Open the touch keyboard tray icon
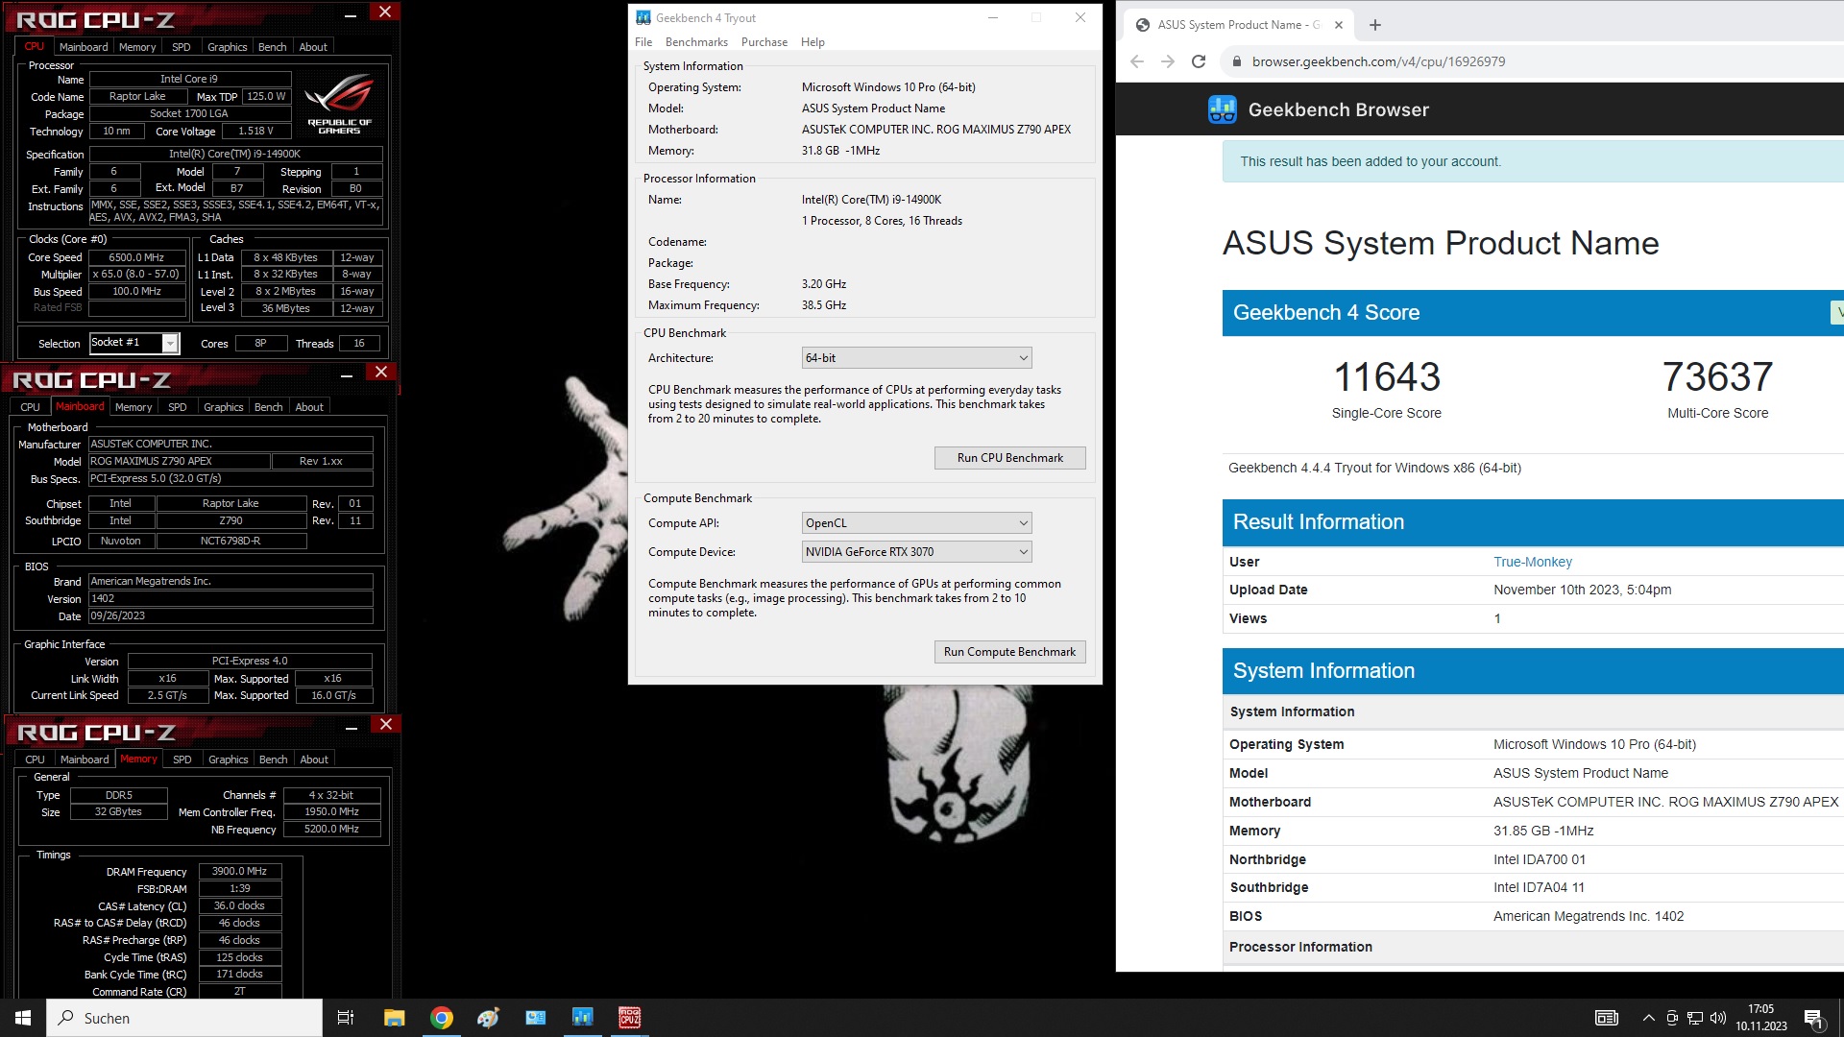The width and height of the screenshot is (1844, 1037). [1607, 1018]
